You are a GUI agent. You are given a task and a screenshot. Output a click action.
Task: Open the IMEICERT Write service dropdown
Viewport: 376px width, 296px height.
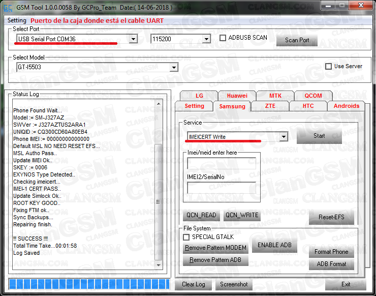pos(284,137)
